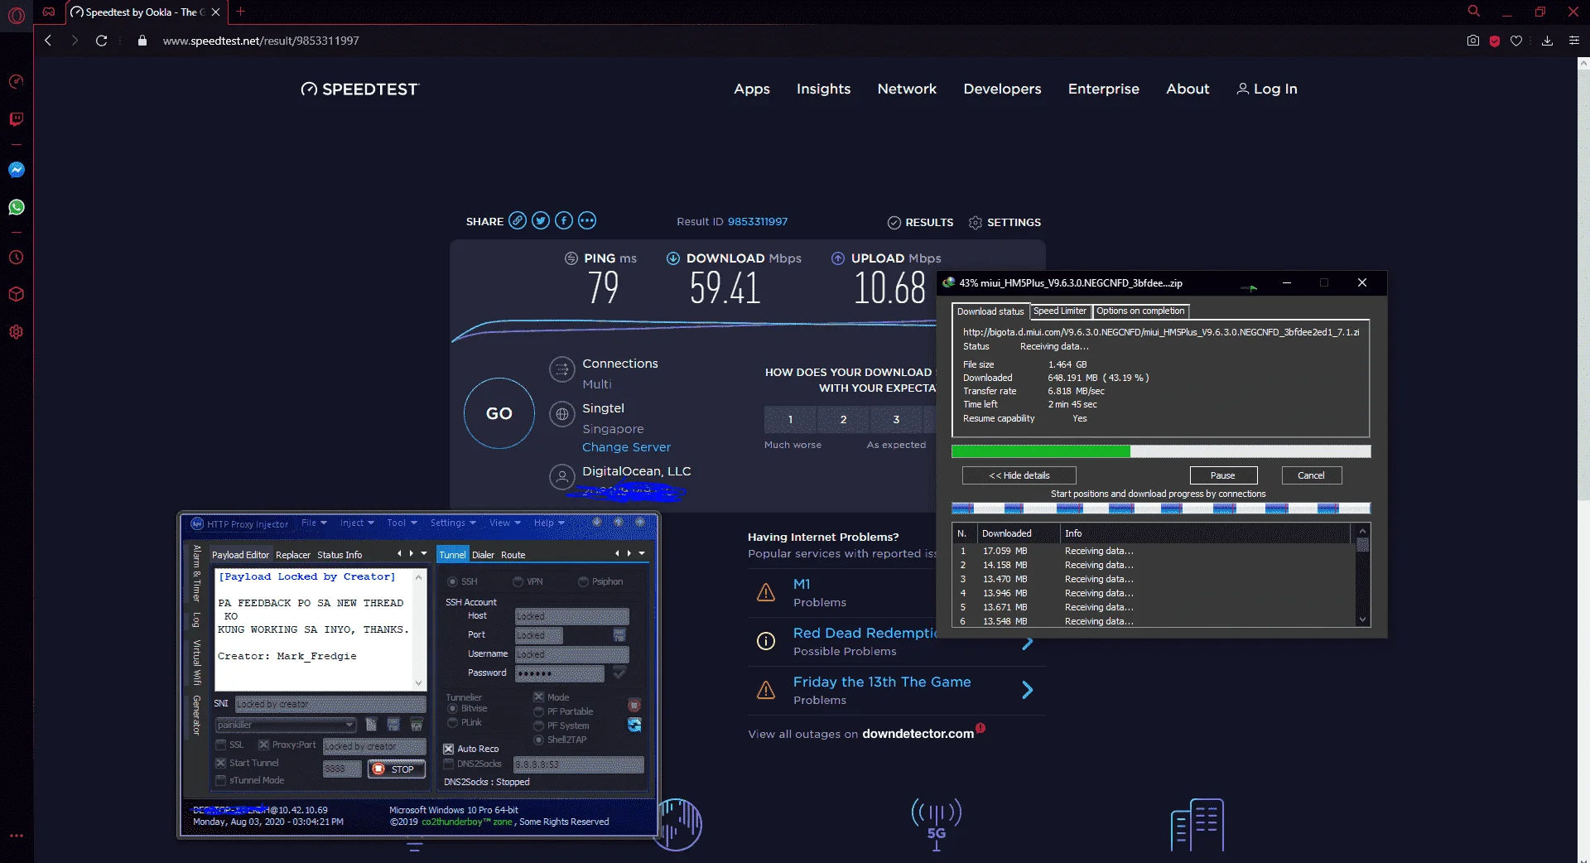Add page to bookmarks with heart icon
1590x863 pixels.
coord(1516,41)
